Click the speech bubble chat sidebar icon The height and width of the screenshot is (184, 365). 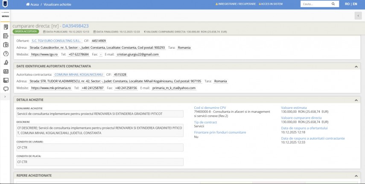[6, 89]
